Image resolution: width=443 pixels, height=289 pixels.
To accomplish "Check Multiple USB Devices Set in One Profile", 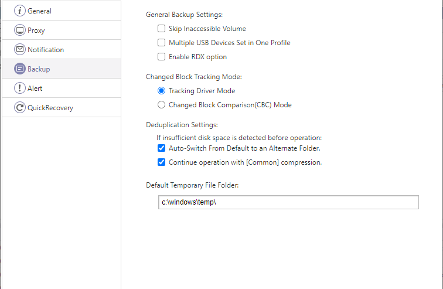I will pos(162,43).
